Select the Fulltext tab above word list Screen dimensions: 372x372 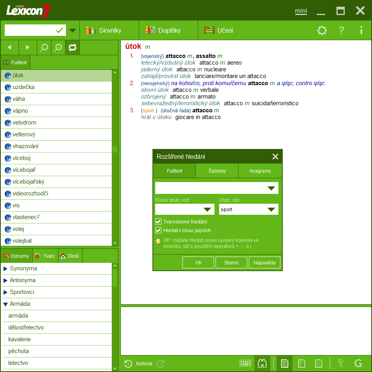click(x=15, y=62)
